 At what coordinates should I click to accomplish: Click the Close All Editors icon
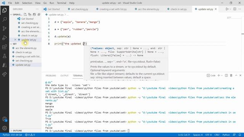click(x=39, y=14)
